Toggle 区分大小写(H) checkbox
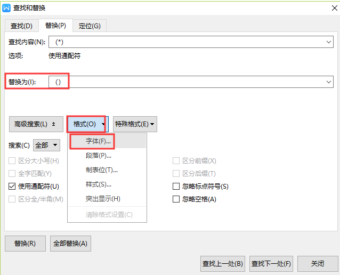 12,161
